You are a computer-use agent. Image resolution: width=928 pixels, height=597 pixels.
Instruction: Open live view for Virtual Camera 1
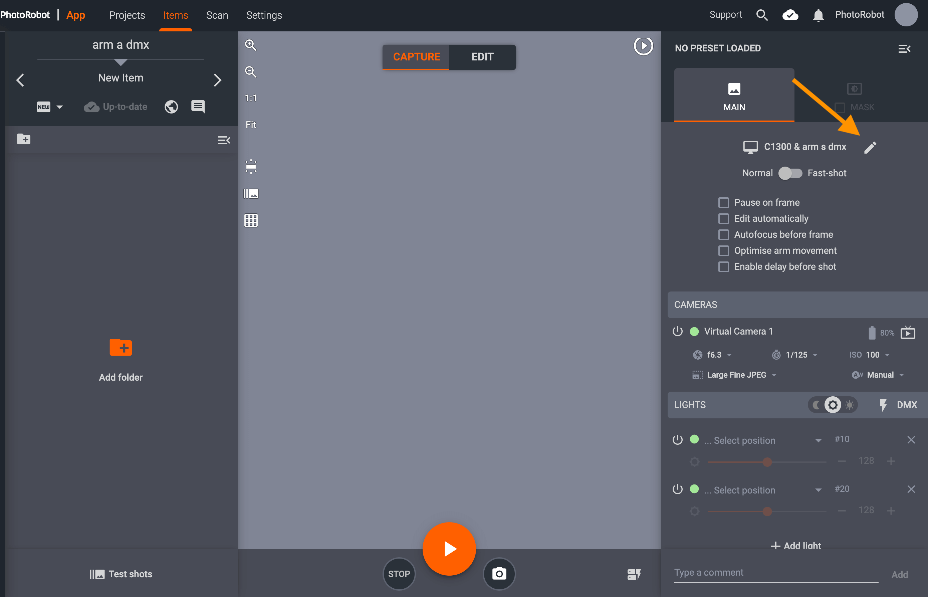coord(907,333)
